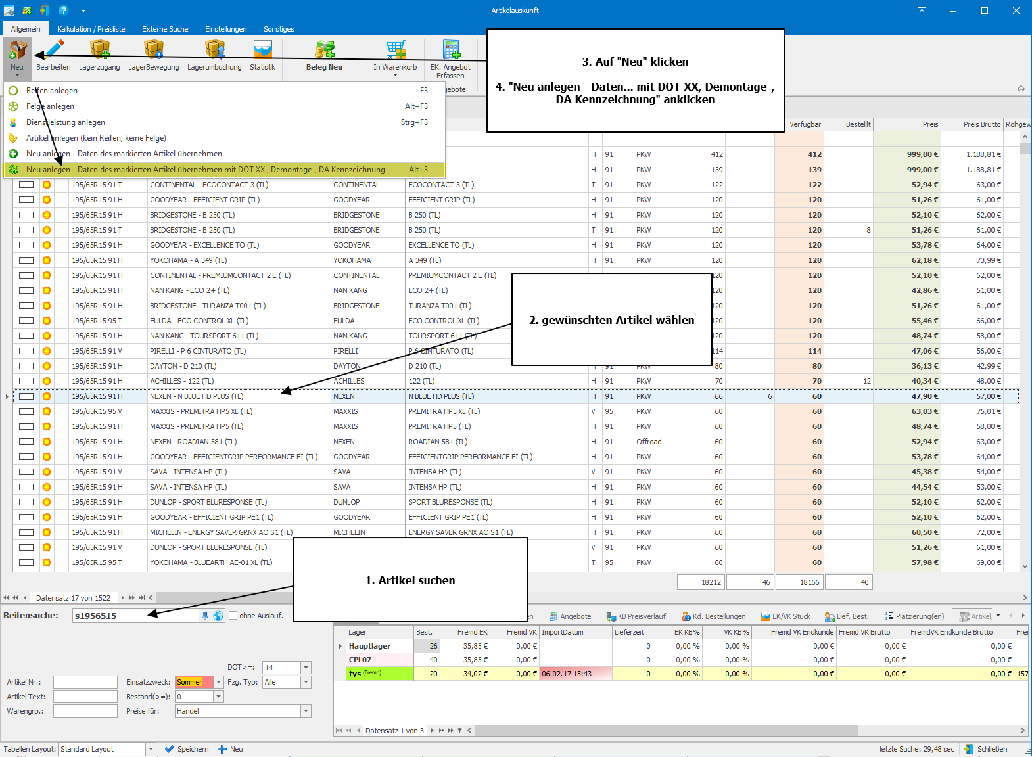This screenshot has height=757, width=1032.
Task: Click the Neu toolbar icon
Action: tap(17, 51)
